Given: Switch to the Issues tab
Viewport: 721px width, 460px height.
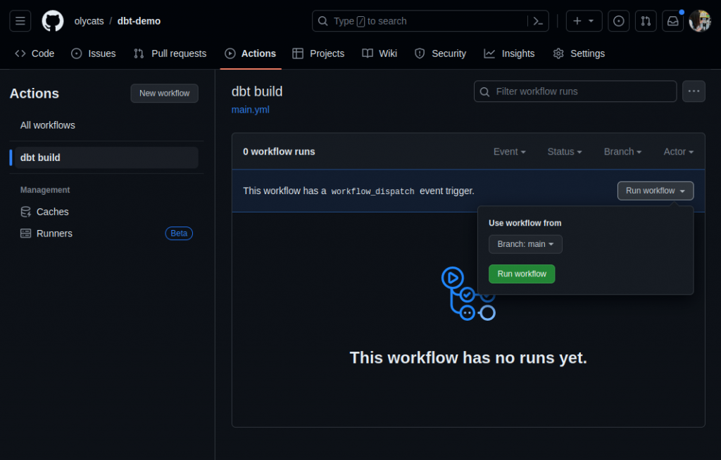Looking at the screenshot, I should coord(94,53).
